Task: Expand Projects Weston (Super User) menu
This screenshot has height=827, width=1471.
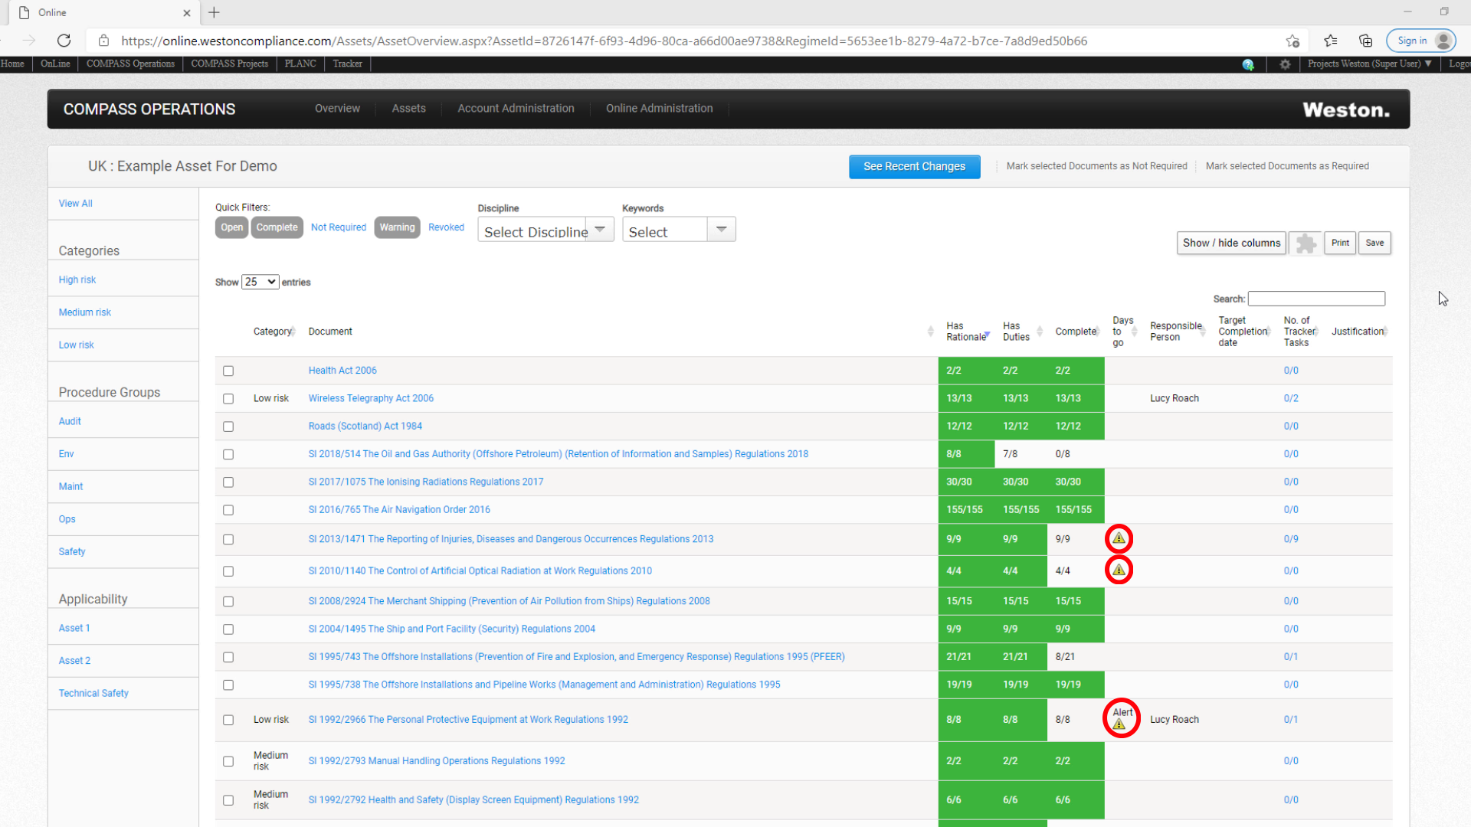Action: tap(1370, 64)
